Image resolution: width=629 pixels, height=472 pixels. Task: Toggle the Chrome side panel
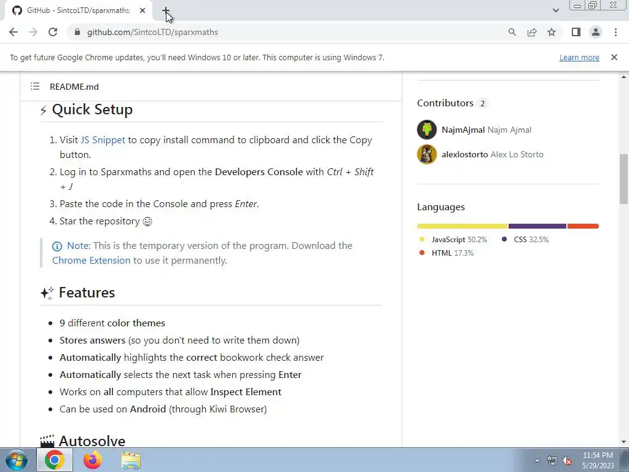[576, 32]
